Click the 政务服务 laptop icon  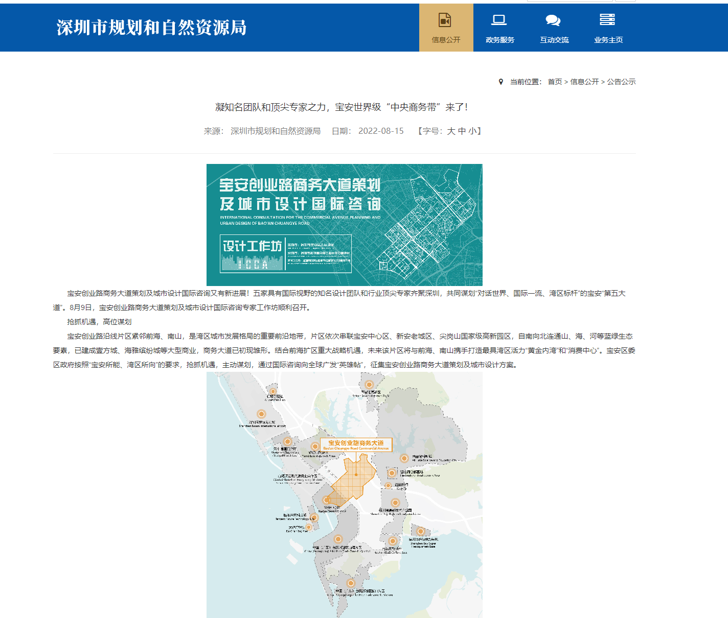point(499,20)
